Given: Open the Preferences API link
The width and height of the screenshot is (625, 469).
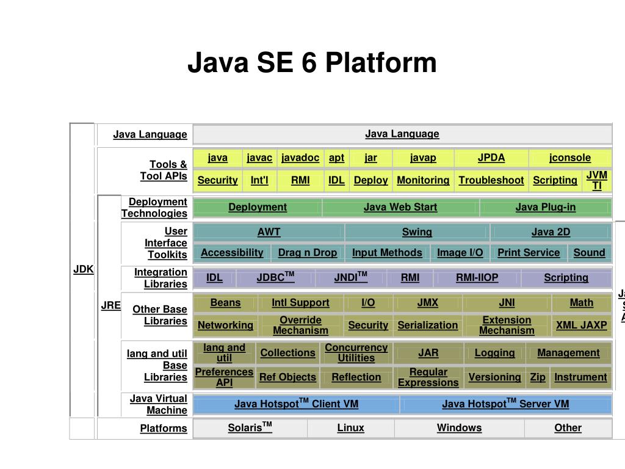Looking at the screenshot, I should point(224,377).
